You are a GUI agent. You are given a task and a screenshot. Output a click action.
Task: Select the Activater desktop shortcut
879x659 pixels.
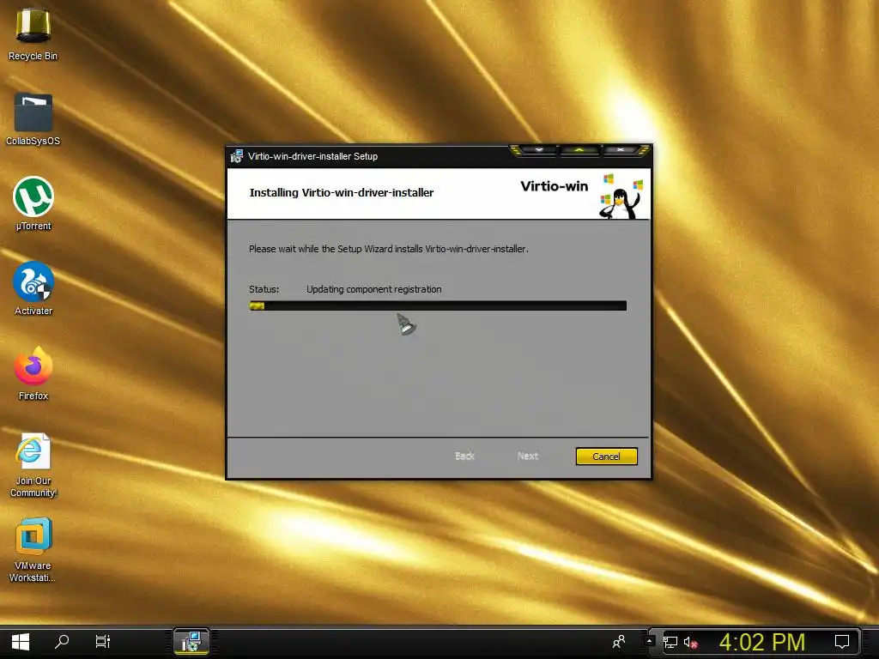(33, 289)
